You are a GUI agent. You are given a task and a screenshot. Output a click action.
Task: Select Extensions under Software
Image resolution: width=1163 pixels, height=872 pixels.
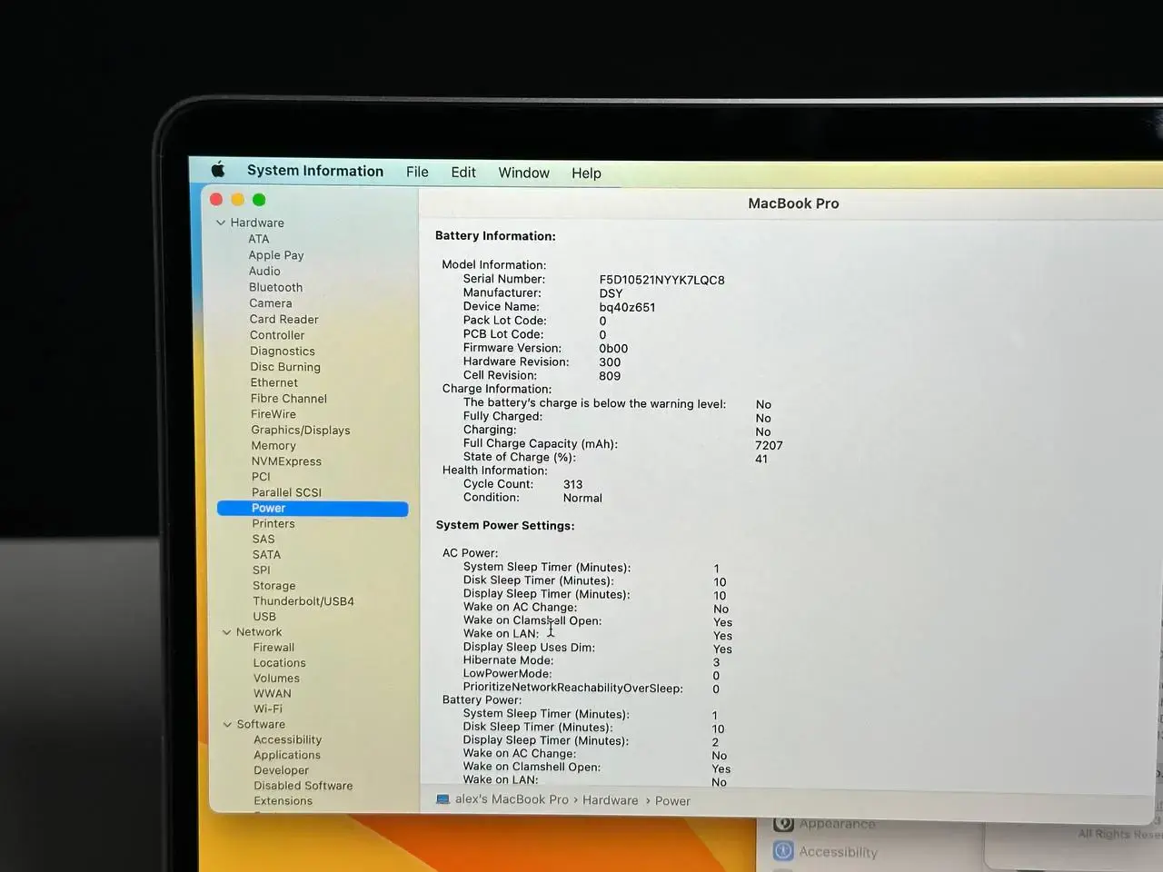pos(283,801)
